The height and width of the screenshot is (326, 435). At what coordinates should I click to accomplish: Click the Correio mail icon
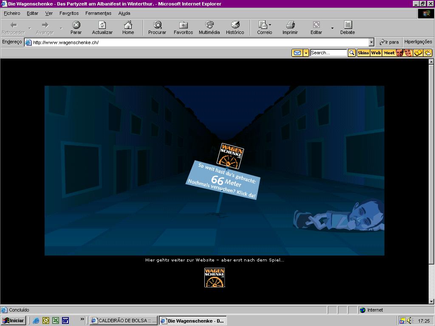[263, 25]
